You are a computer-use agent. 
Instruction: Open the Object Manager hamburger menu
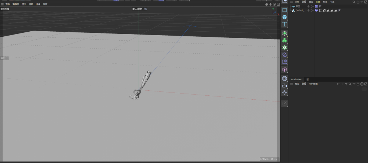coord(291,2)
